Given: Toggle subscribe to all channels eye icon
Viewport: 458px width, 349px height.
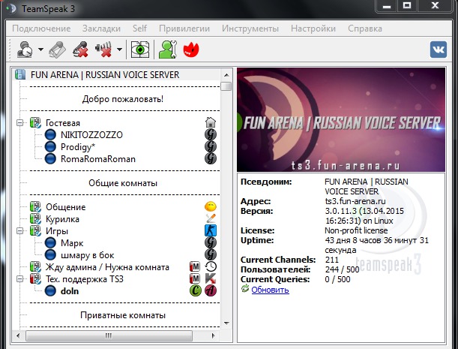Looking at the screenshot, I should (x=139, y=50).
